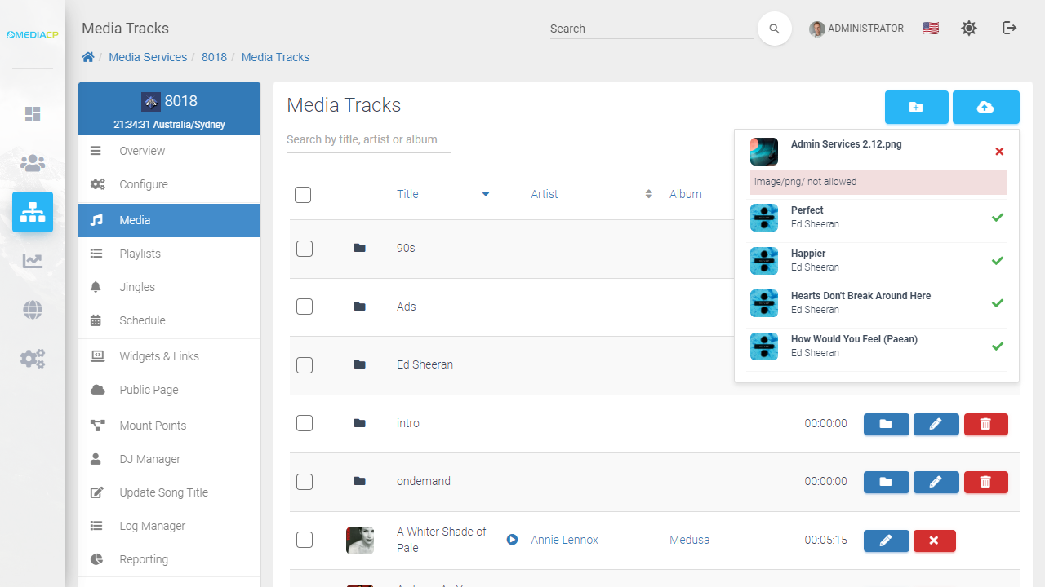Screen dimensions: 1045x587
Task: Select the Ed Sheeran folder checkbox
Action: [x=305, y=365]
